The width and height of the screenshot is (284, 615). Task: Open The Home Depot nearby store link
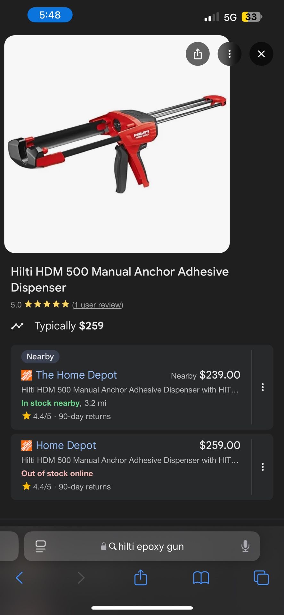click(76, 375)
